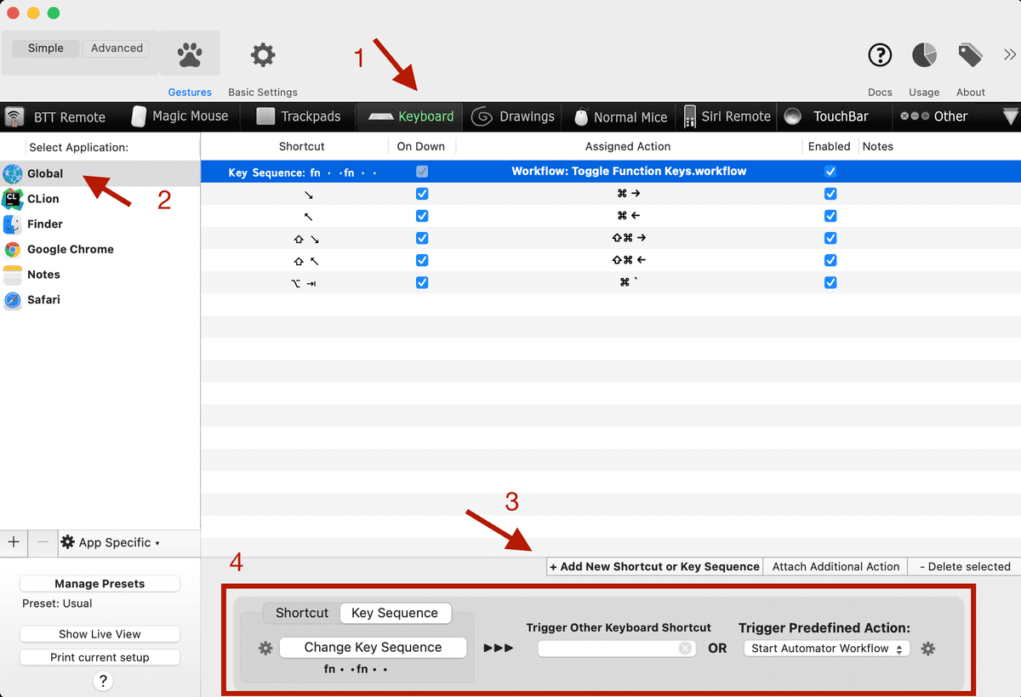Click the About tag icon

point(970,54)
